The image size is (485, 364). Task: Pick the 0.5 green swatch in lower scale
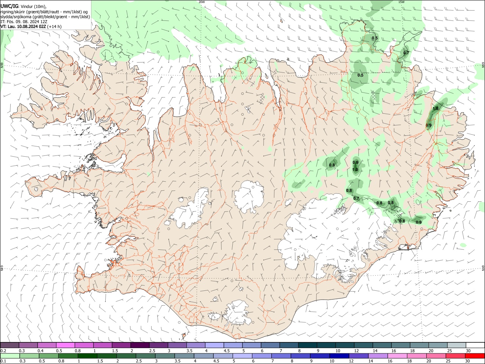[48, 356]
